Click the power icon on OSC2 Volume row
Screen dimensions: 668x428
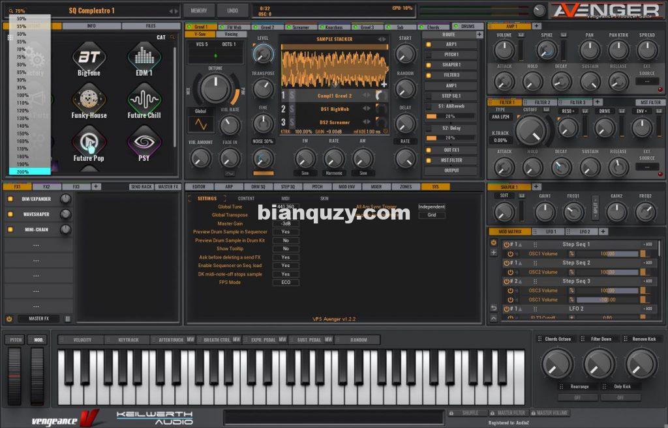pos(510,272)
